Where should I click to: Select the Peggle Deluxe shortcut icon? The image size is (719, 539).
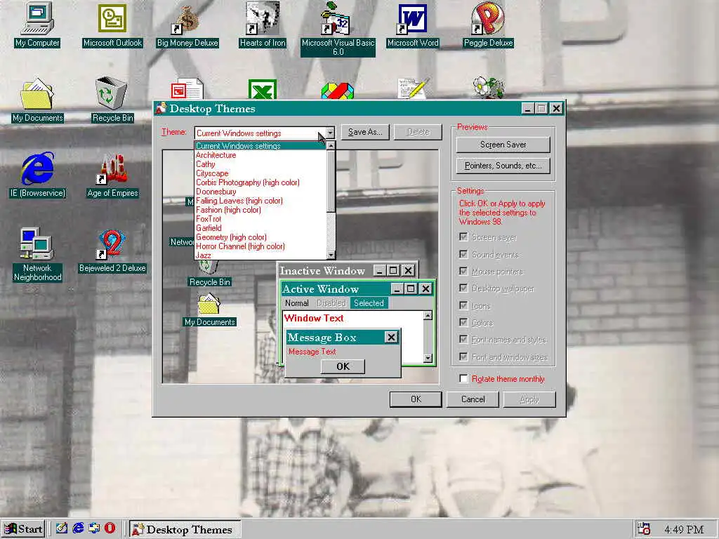(x=488, y=25)
